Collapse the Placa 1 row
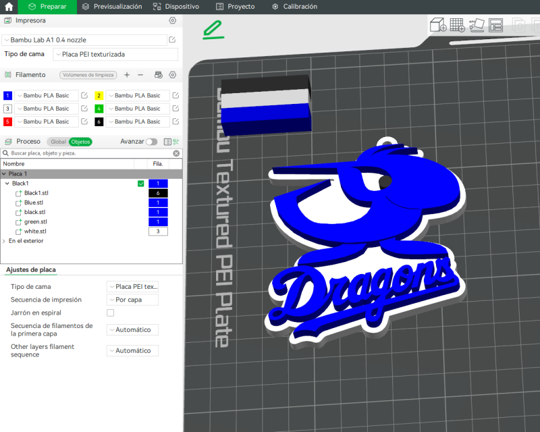This screenshot has height=432, width=540. [x=4, y=174]
